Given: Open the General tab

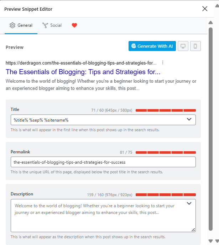Looking at the screenshot, I should 21,25.
